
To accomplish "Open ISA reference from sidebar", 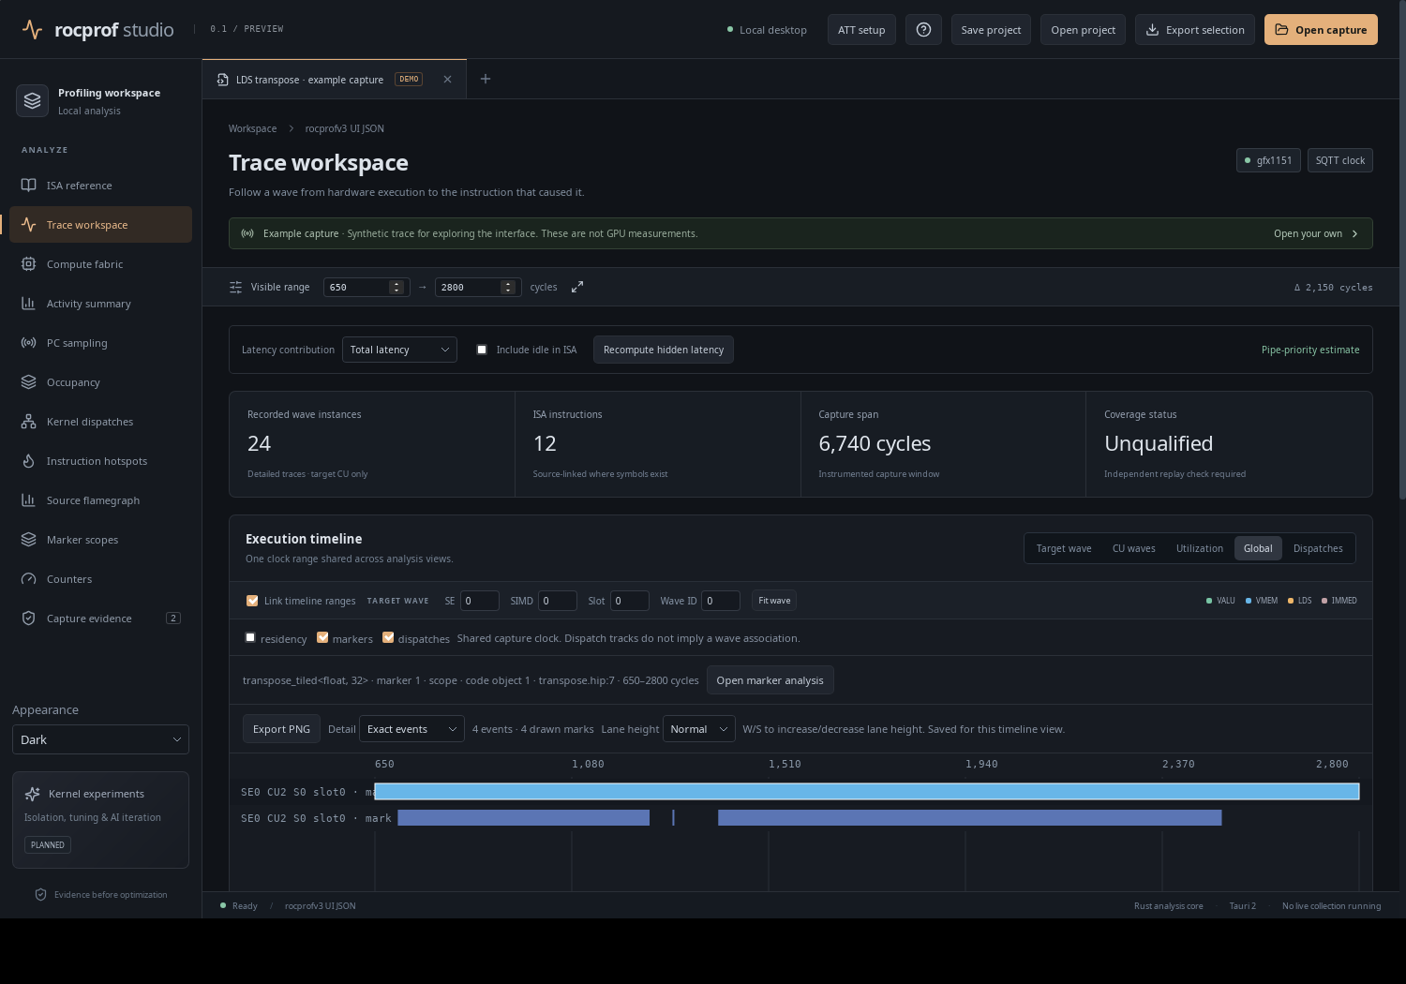I will point(100,186).
